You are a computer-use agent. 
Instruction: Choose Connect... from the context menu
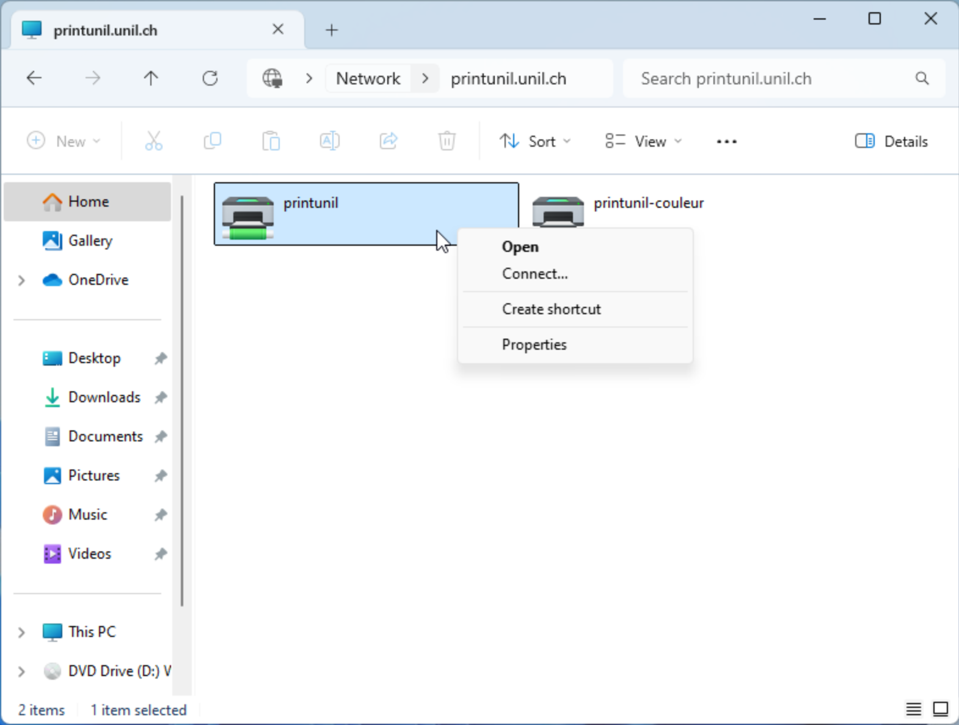[534, 274]
